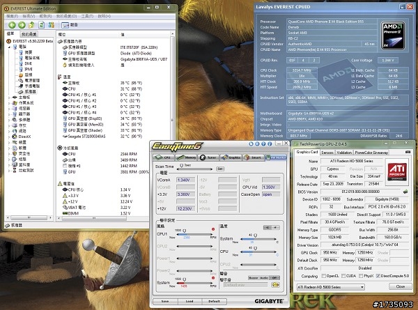Click the ATI Radeon logo in GPU-Z
Image resolution: width=418 pixels, height=310 pixels.
coord(397,172)
